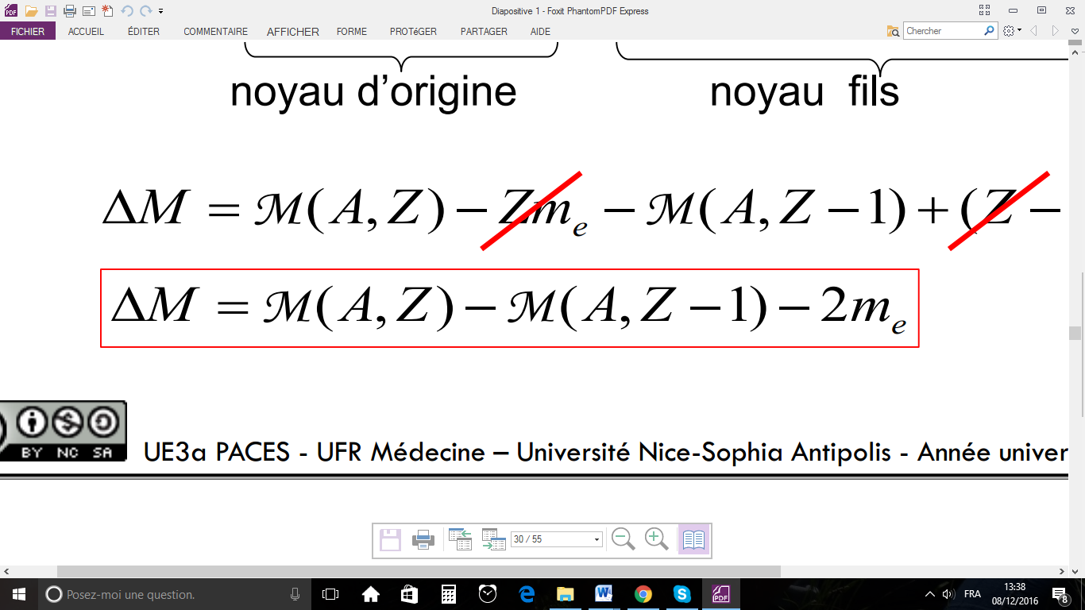
Task: Open the search settings gear dropdown
Action: coord(1012,31)
